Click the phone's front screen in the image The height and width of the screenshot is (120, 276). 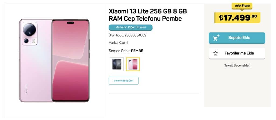point(70,60)
